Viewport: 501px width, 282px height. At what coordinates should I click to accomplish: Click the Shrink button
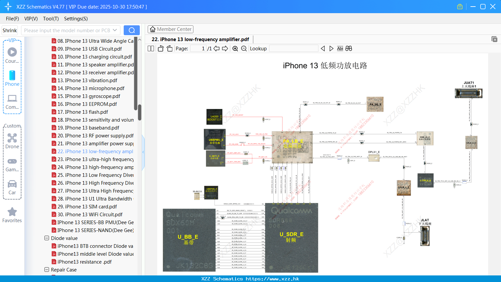tap(10, 30)
